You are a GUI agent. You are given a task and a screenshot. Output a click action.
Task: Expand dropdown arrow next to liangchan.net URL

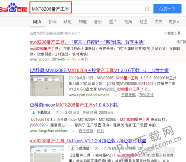73,131
